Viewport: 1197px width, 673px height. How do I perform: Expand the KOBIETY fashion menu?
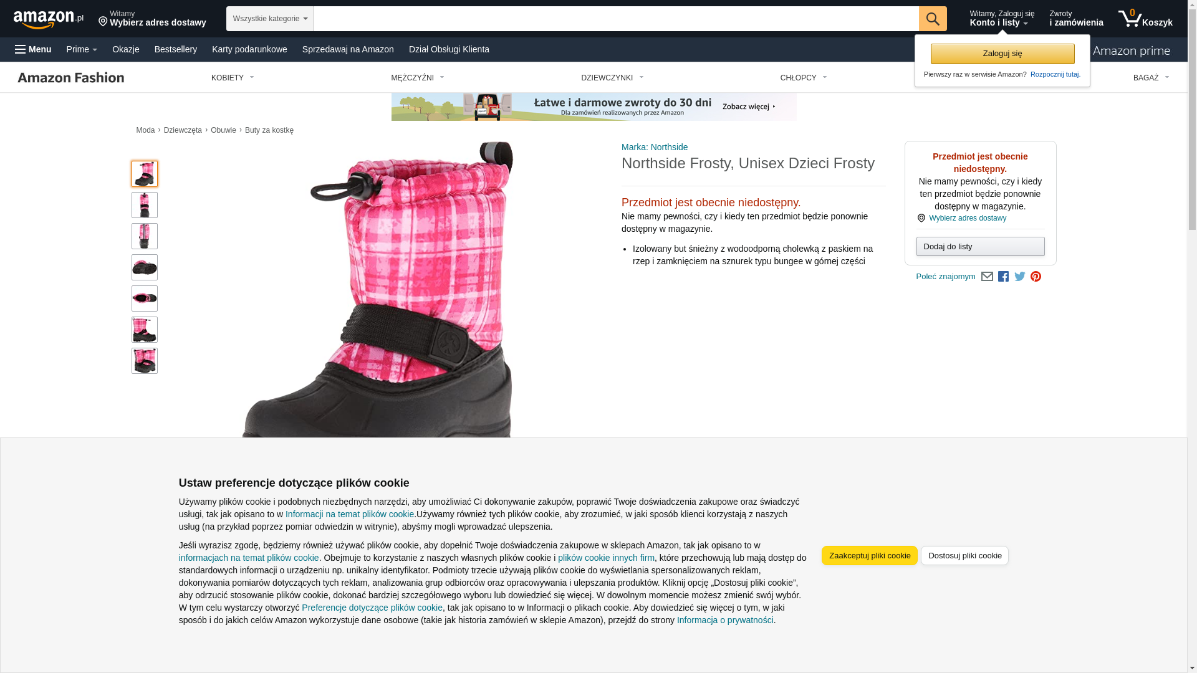click(x=233, y=78)
